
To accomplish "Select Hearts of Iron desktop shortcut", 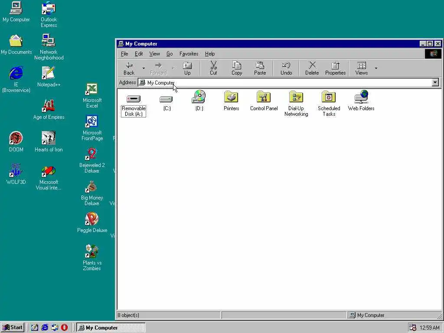I will click(49, 142).
